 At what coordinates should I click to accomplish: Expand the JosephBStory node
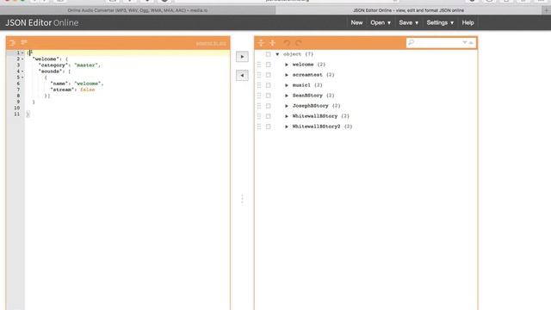pyautogui.click(x=287, y=106)
